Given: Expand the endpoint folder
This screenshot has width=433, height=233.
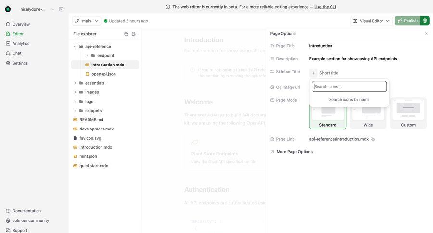Looking at the screenshot, I should 87,55.
